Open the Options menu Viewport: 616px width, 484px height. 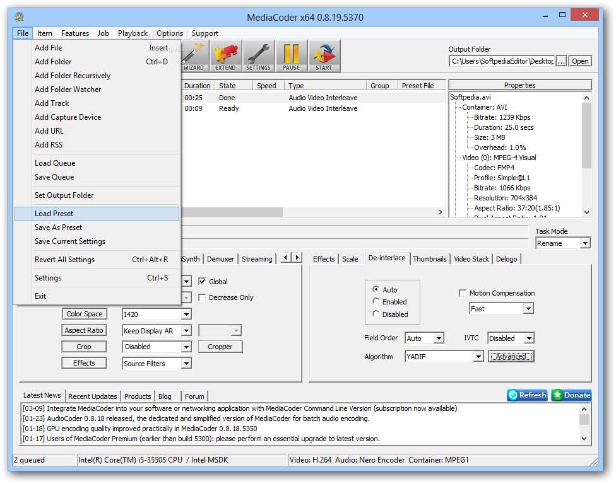[x=170, y=33]
